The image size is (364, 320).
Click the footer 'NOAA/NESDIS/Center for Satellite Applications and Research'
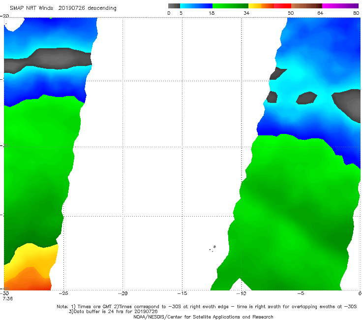pos(203,317)
